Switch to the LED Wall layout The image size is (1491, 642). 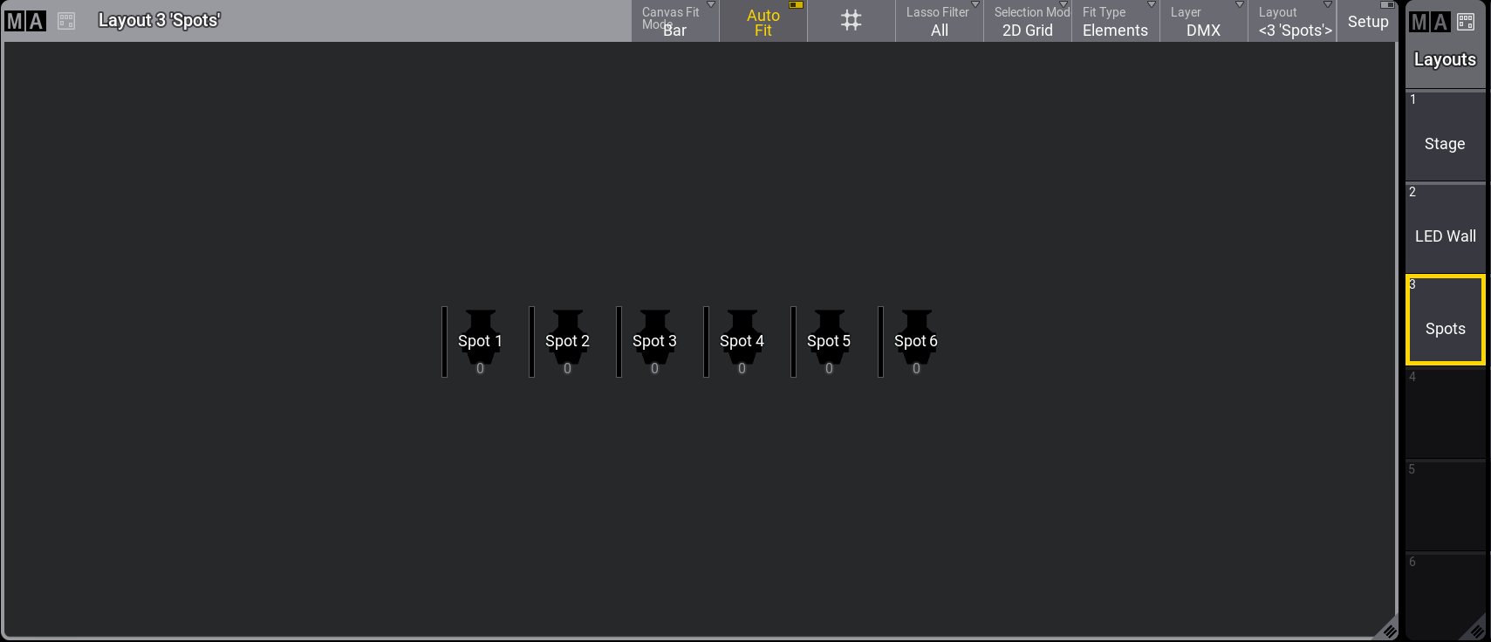coord(1445,229)
